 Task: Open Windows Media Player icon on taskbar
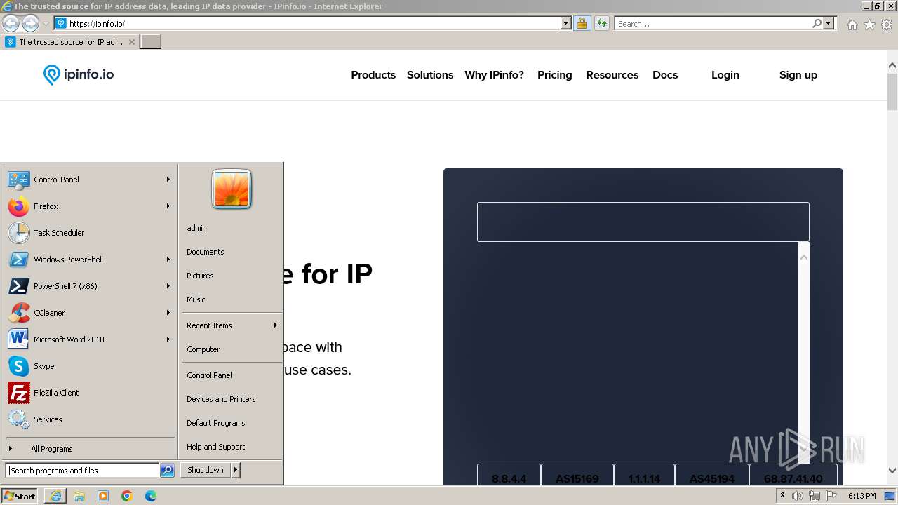point(103,496)
